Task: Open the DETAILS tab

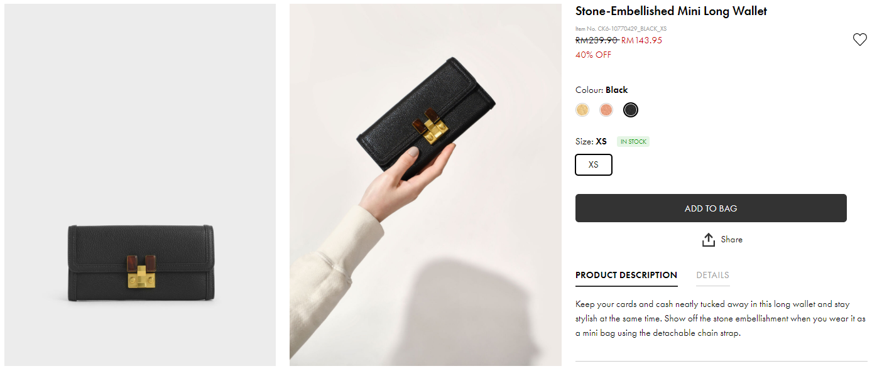Action: pos(712,275)
